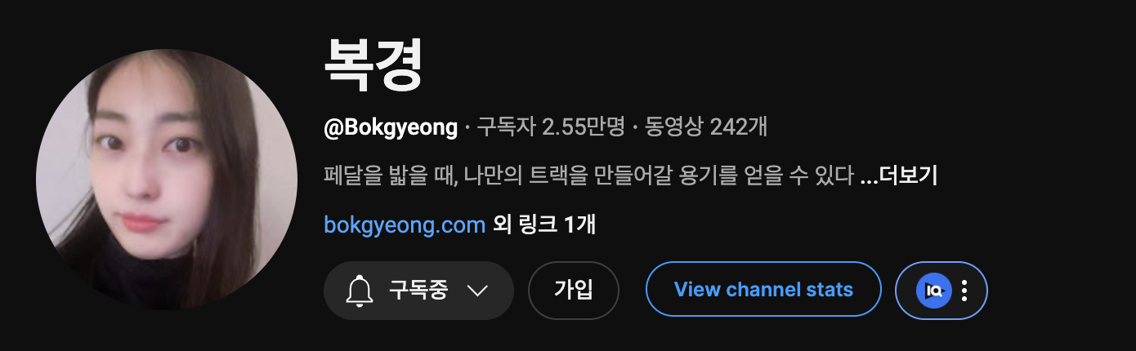Show additional links via 외 링크 1개

pos(544,224)
